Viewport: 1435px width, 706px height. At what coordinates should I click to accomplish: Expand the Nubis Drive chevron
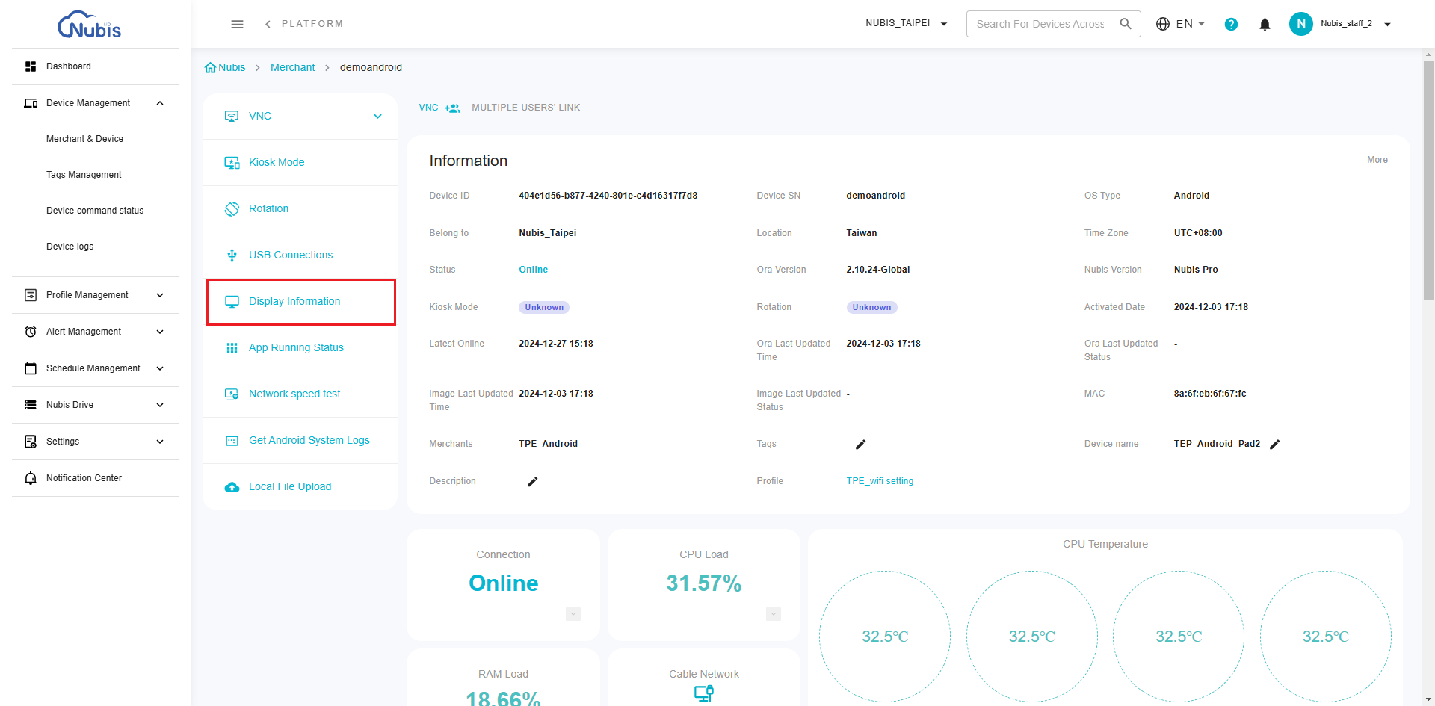pos(160,405)
